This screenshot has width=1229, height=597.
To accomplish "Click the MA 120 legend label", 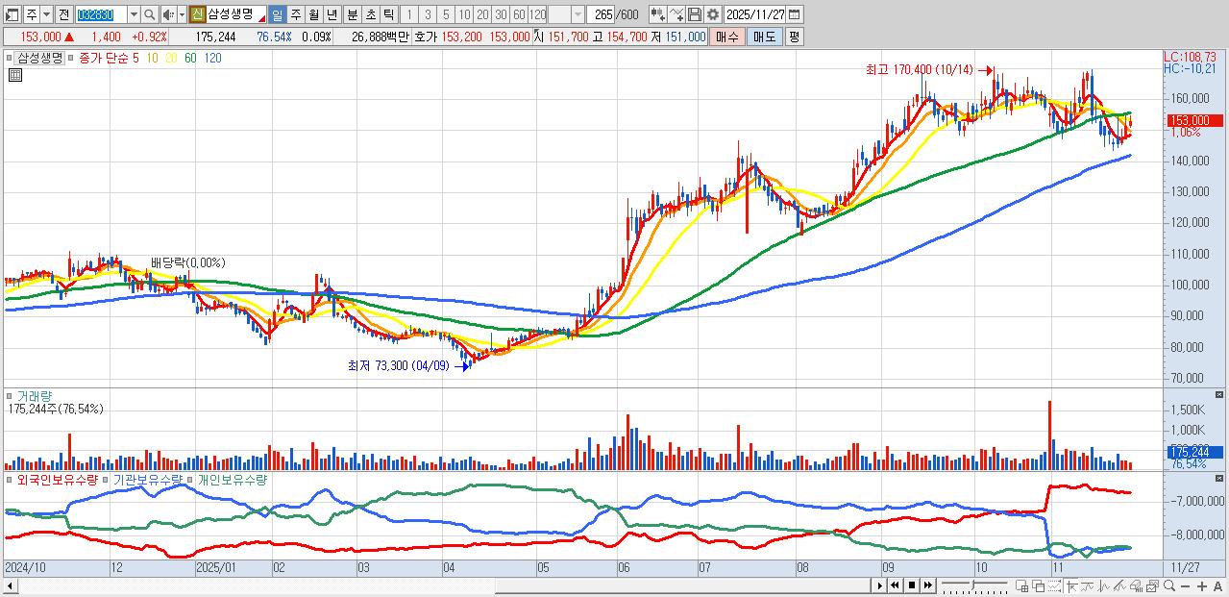I will click(x=212, y=58).
